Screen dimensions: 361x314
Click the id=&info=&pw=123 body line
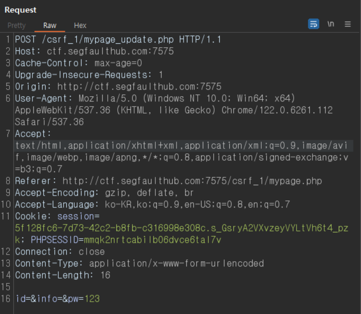57,299
